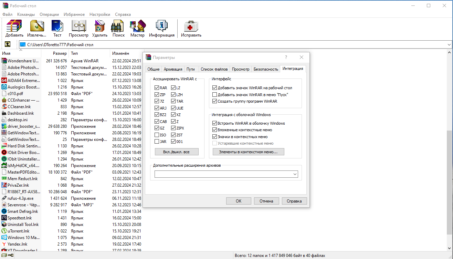Enable the ISO association checkbox

click(x=157, y=135)
